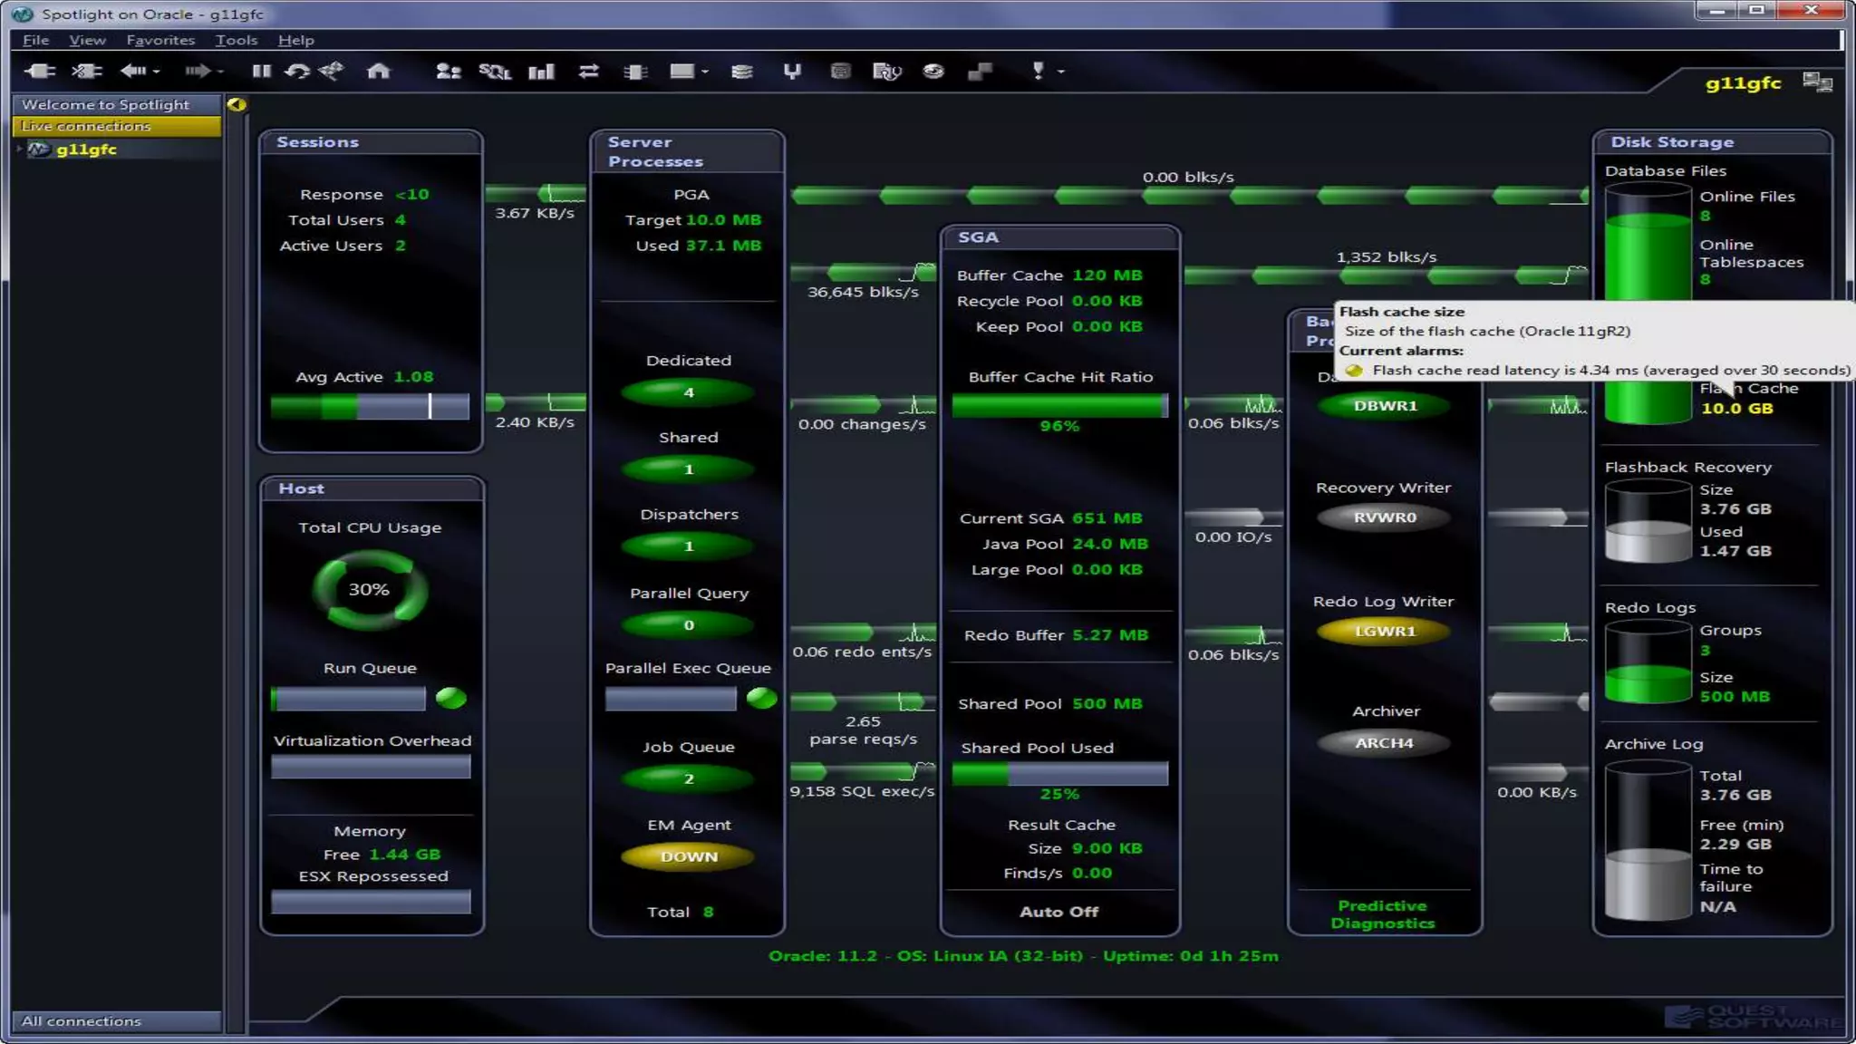Click the connect plug toolbar icon
1856x1044 pixels.
(x=39, y=71)
